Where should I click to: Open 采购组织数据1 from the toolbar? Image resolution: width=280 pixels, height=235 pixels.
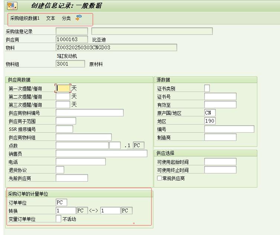25,18
